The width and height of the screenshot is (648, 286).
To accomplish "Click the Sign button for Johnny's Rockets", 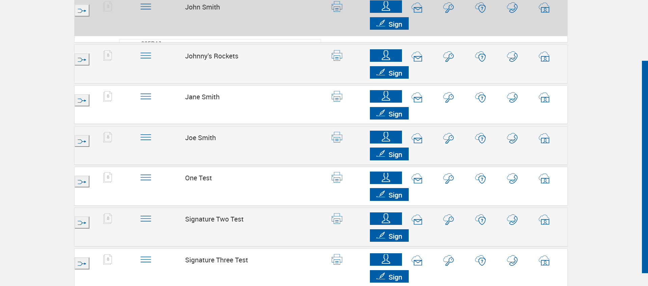I will point(389,73).
